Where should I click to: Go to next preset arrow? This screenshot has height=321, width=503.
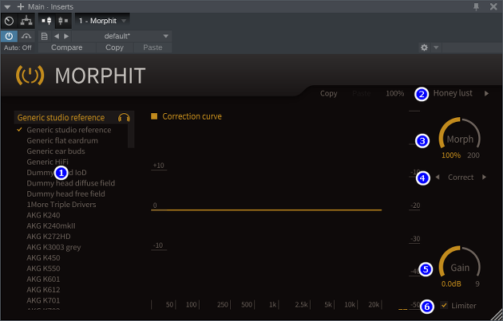coord(66,36)
